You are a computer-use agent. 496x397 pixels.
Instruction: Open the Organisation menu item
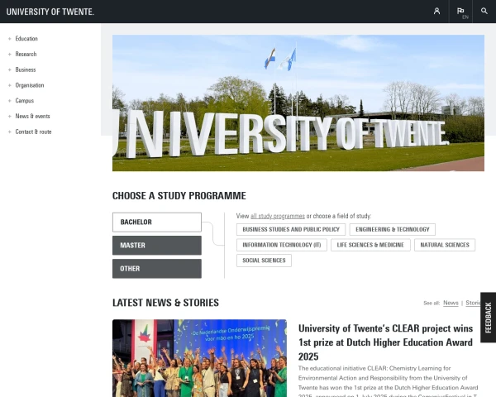click(x=30, y=85)
